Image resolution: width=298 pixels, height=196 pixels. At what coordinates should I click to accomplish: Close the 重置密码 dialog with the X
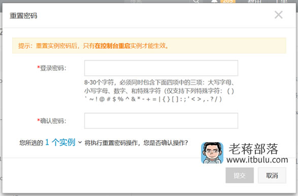pyautogui.click(x=278, y=15)
